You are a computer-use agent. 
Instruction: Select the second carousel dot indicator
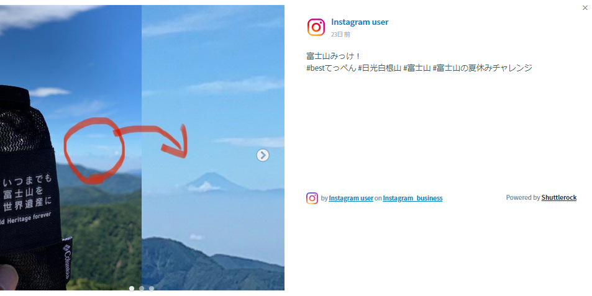[142, 289]
